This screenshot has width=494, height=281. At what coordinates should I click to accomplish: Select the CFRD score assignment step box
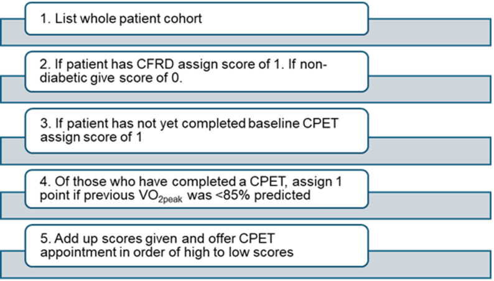(197, 71)
